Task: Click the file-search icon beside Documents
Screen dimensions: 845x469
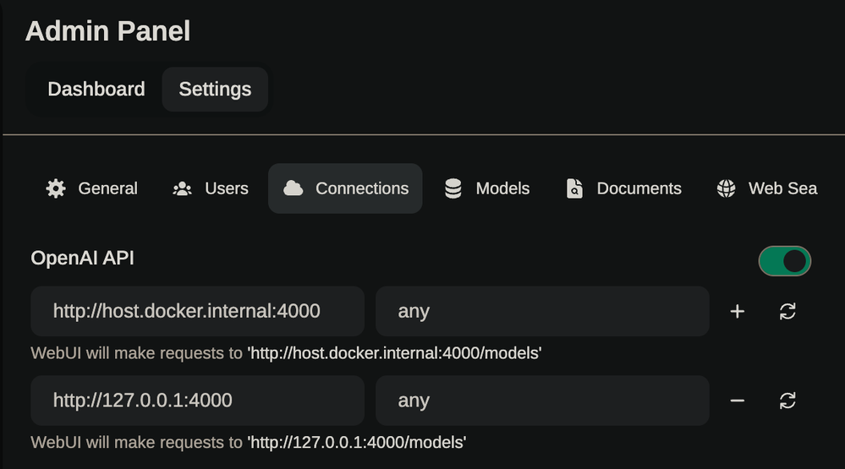Action: coord(575,188)
